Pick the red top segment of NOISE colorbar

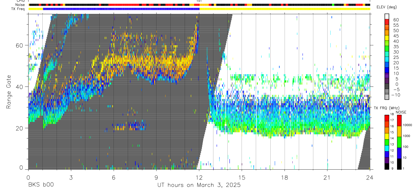click(x=399, y=121)
